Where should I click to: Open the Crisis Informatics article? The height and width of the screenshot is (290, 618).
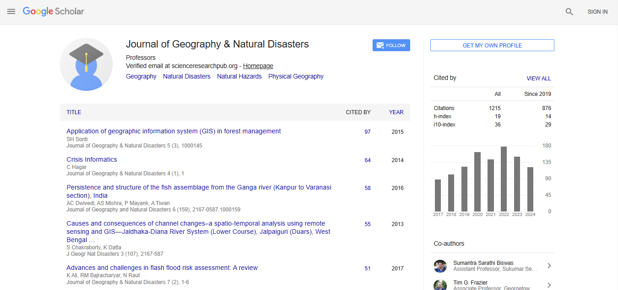coord(92,159)
